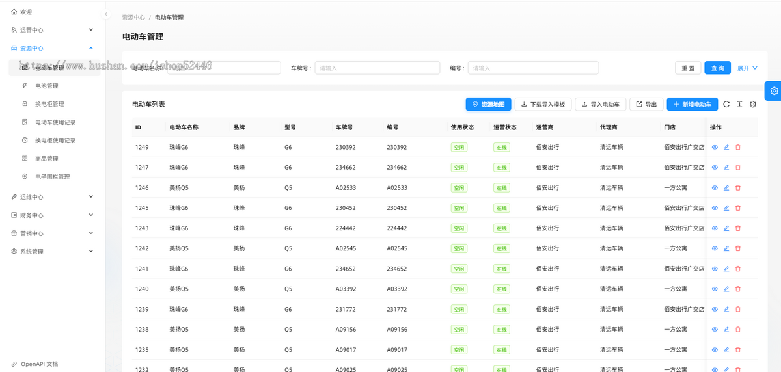This screenshot has width=781, height=372.
Task: Click 查询 button
Action: click(x=717, y=68)
